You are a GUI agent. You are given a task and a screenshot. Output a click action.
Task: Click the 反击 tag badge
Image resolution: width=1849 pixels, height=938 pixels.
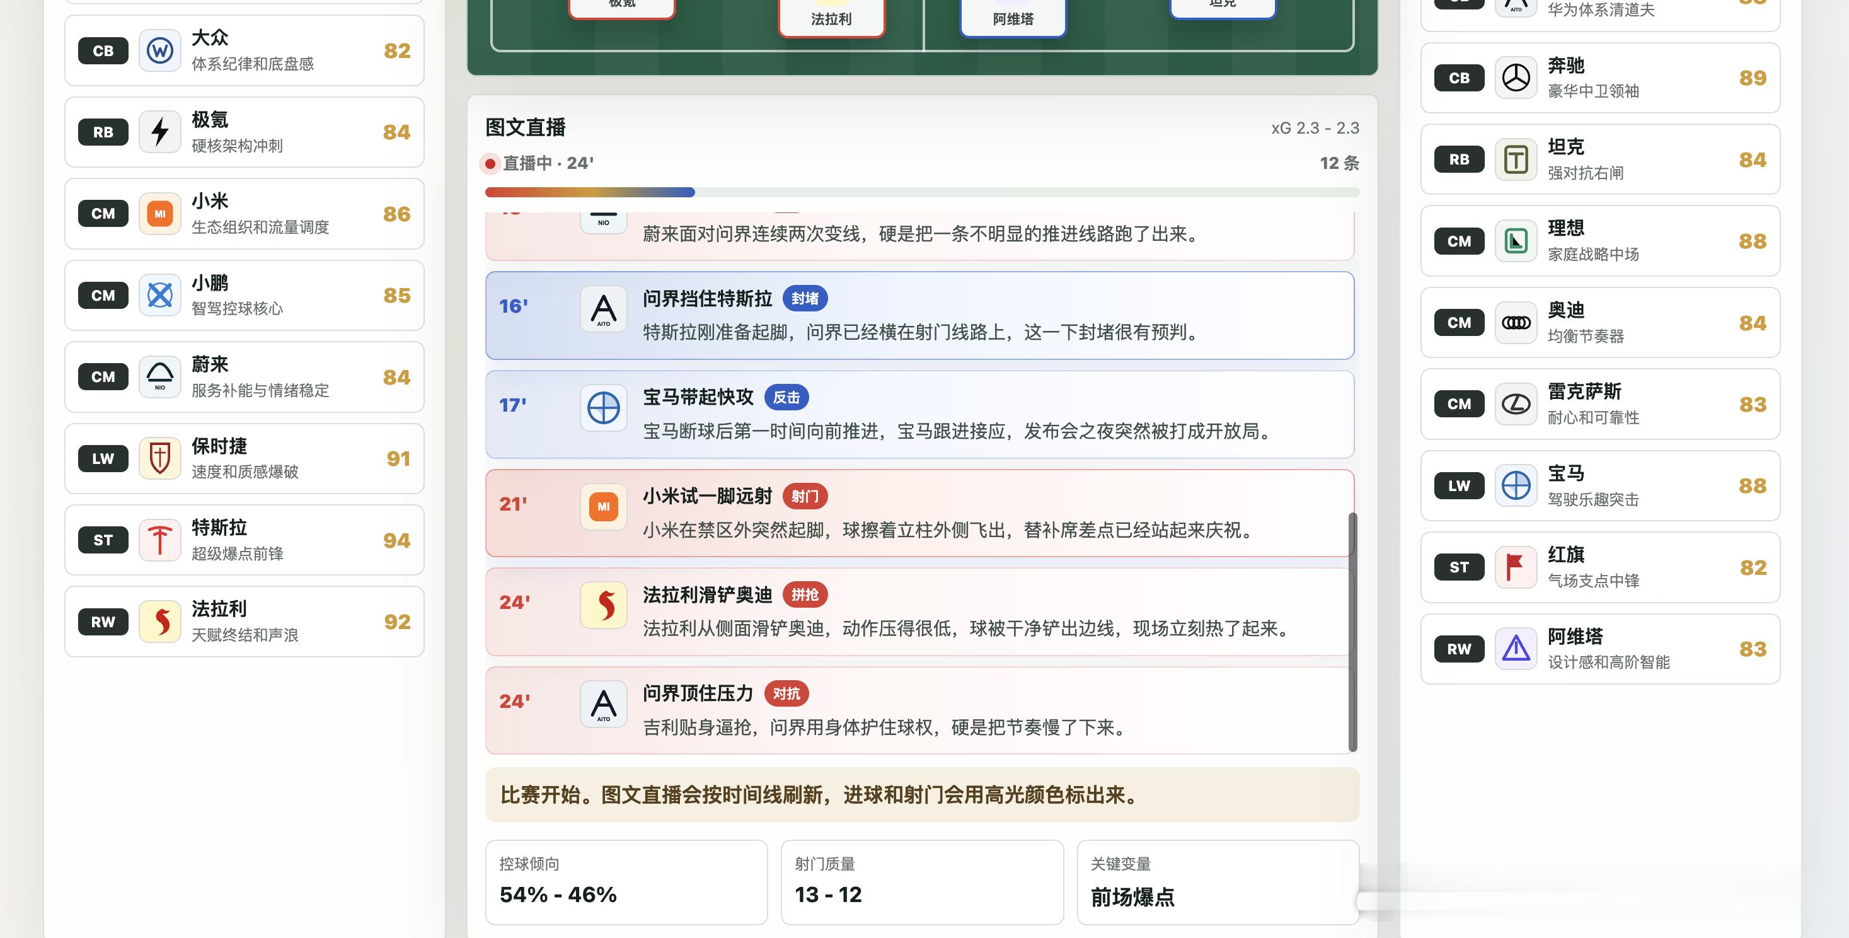pos(786,397)
